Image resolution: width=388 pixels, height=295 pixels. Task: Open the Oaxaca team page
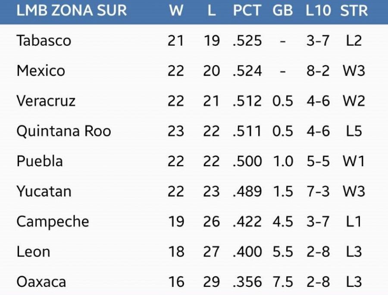pos(41,282)
